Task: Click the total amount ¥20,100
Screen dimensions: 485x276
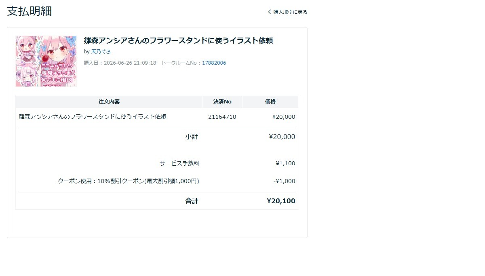Action: tap(281, 201)
